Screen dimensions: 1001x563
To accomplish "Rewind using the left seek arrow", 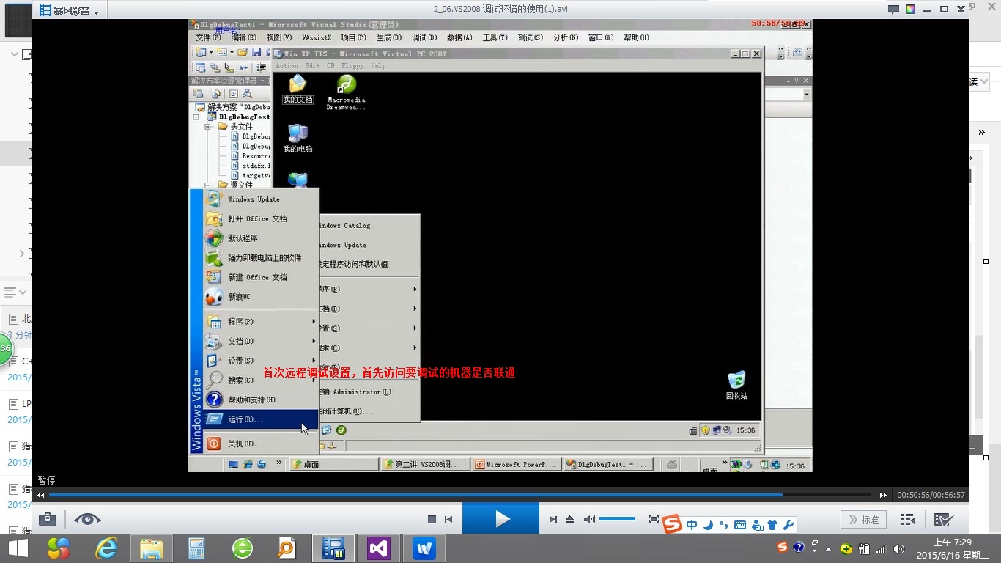I will tap(41, 495).
